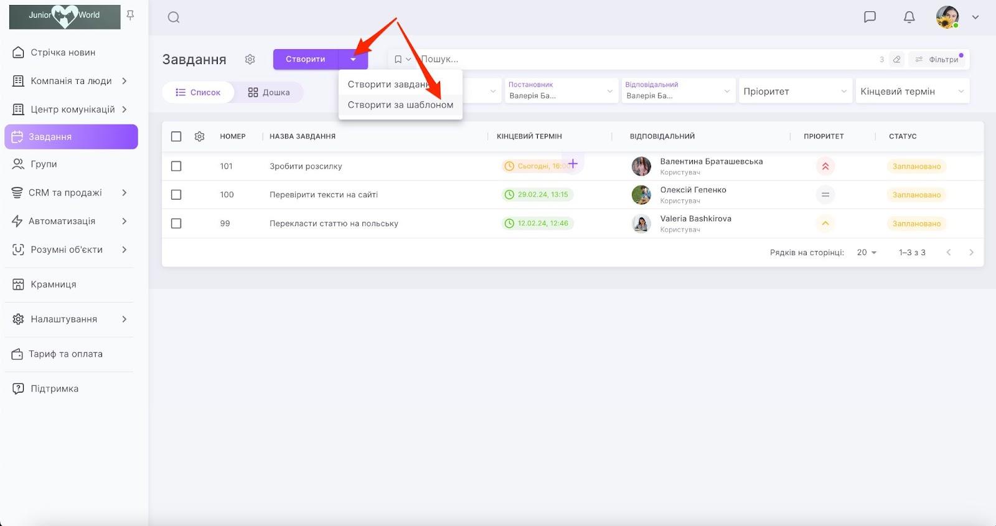The width and height of the screenshot is (996, 526).
Task: Click the Створити button
Action: pyautogui.click(x=306, y=59)
